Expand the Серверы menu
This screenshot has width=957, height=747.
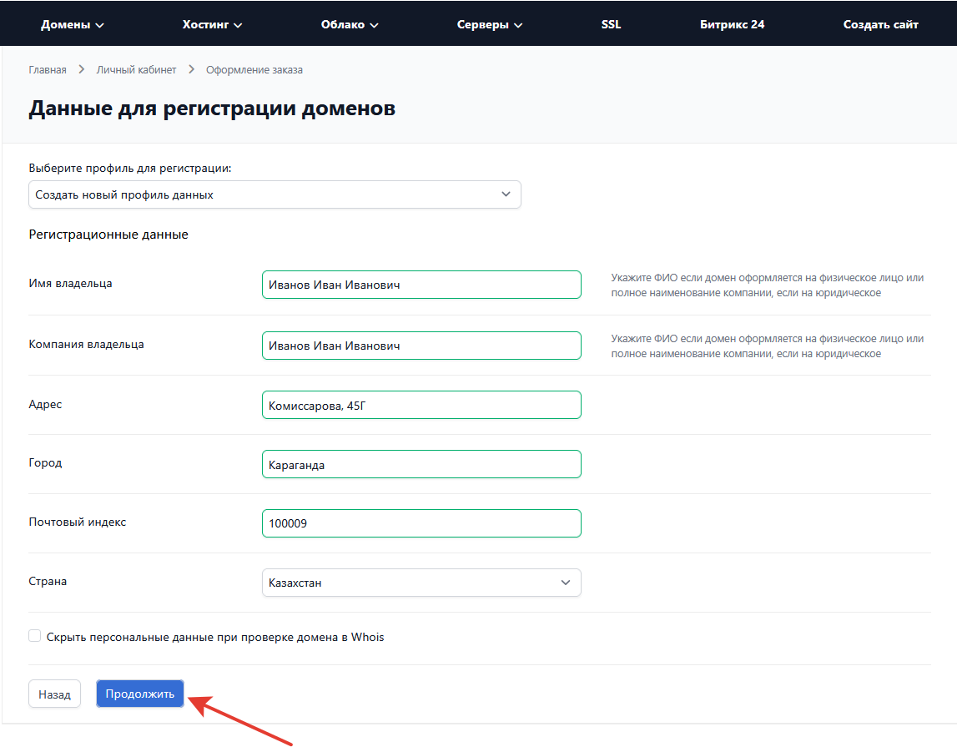(490, 24)
